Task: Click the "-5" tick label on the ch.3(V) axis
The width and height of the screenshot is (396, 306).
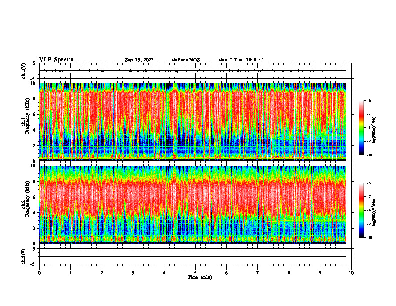Action: pos(33,264)
